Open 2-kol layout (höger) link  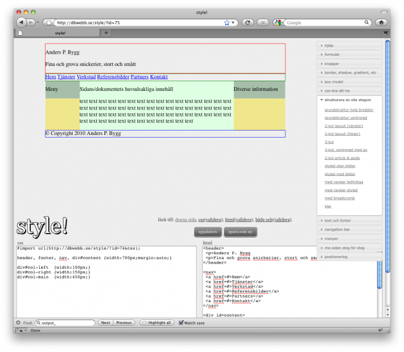pos(342,134)
